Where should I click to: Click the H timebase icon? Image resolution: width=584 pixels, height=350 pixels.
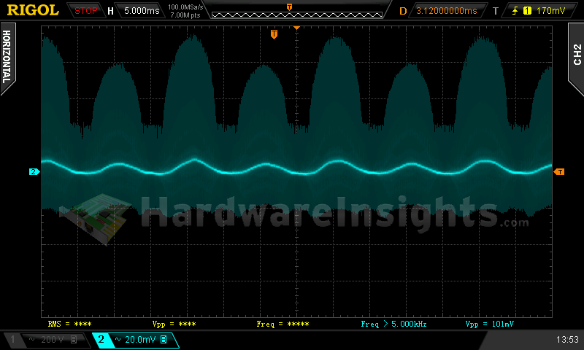tap(110, 11)
